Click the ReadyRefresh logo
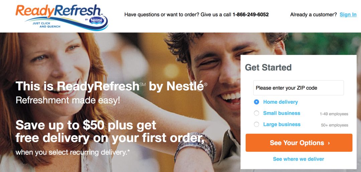361x172 pixels. pyautogui.click(x=62, y=17)
